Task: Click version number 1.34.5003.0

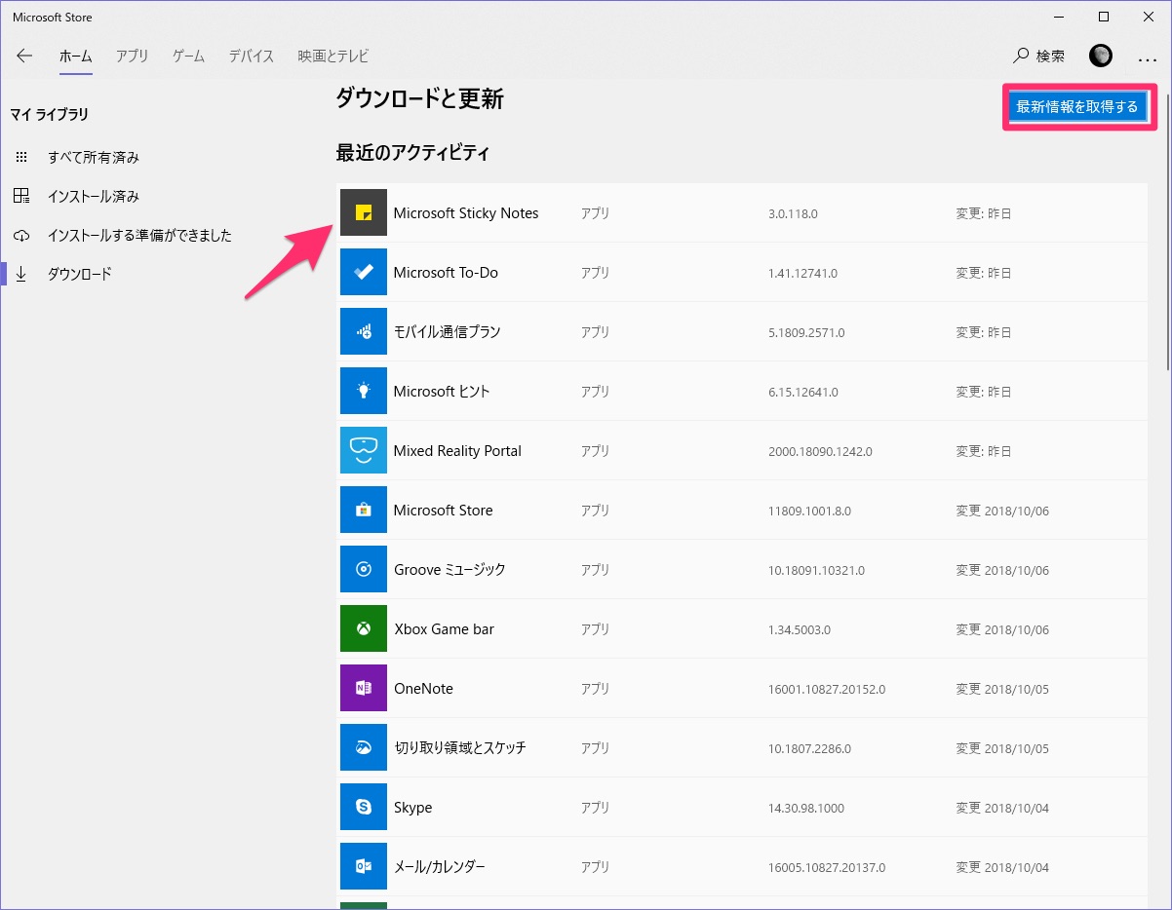Action: [800, 629]
